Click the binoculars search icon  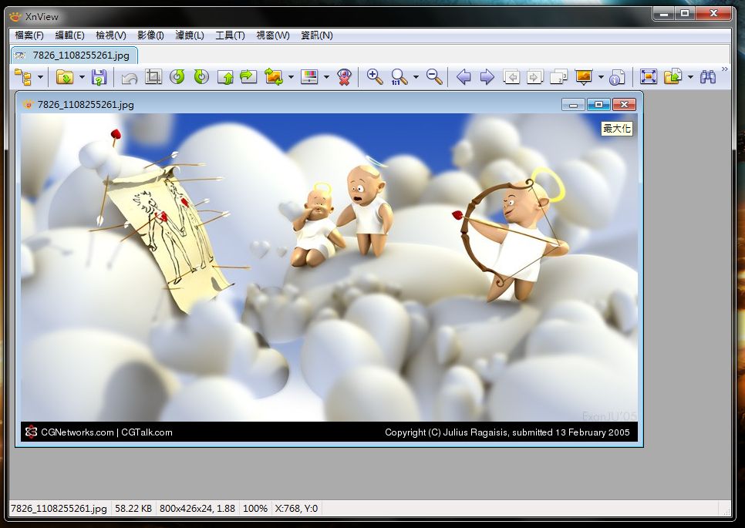pos(707,77)
